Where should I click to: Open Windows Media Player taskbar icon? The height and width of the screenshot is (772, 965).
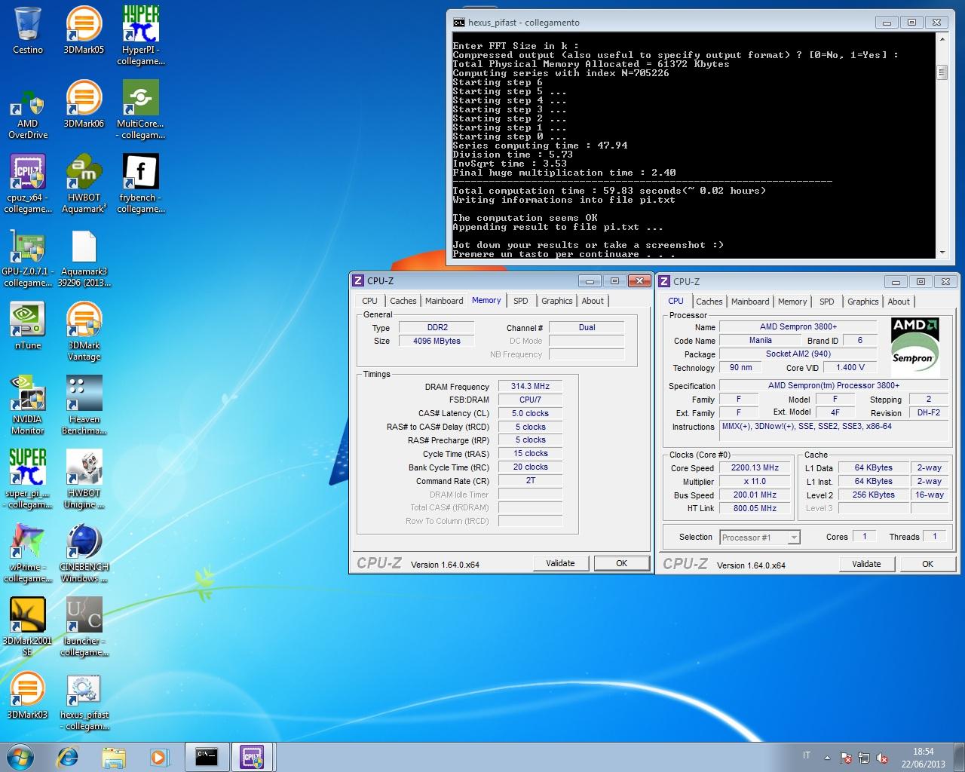[159, 756]
